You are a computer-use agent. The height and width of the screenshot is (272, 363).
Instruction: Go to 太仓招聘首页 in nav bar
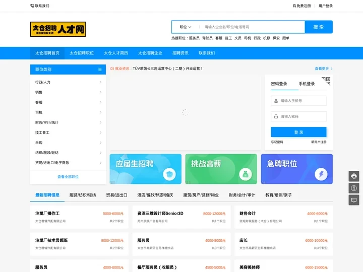click(47, 53)
